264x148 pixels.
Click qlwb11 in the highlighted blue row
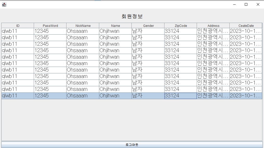pyautogui.click(x=18, y=96)
